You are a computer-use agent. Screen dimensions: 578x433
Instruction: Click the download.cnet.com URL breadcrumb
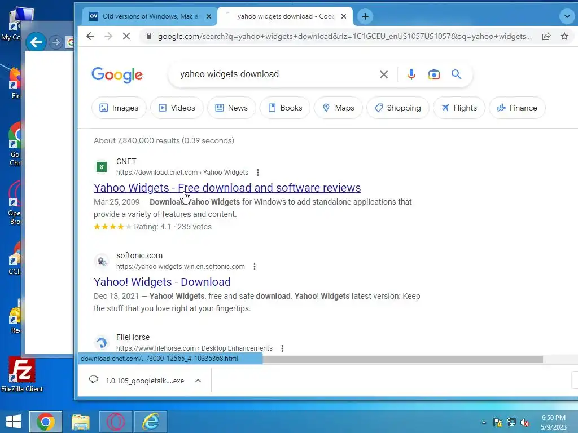[x=182, y=173]
